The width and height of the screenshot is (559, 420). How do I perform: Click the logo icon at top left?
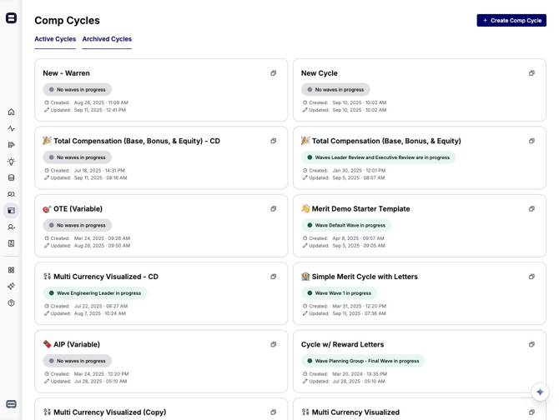coord(11,17)
